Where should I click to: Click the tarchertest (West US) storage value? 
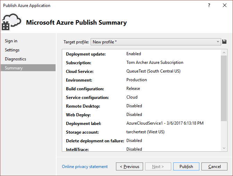[x=145, y=132]
